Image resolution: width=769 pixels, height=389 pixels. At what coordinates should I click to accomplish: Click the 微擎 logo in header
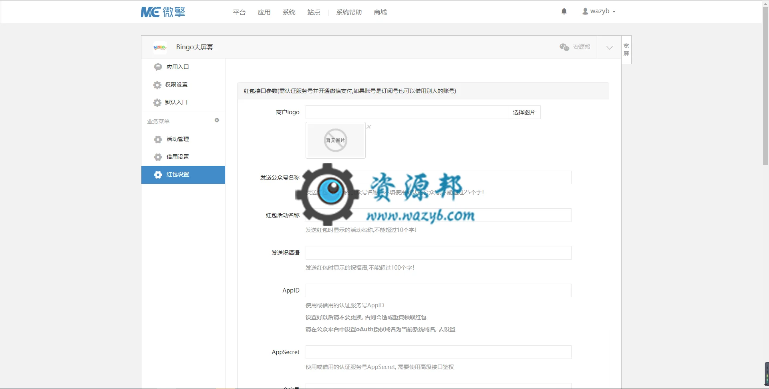(x=163, y=12)
